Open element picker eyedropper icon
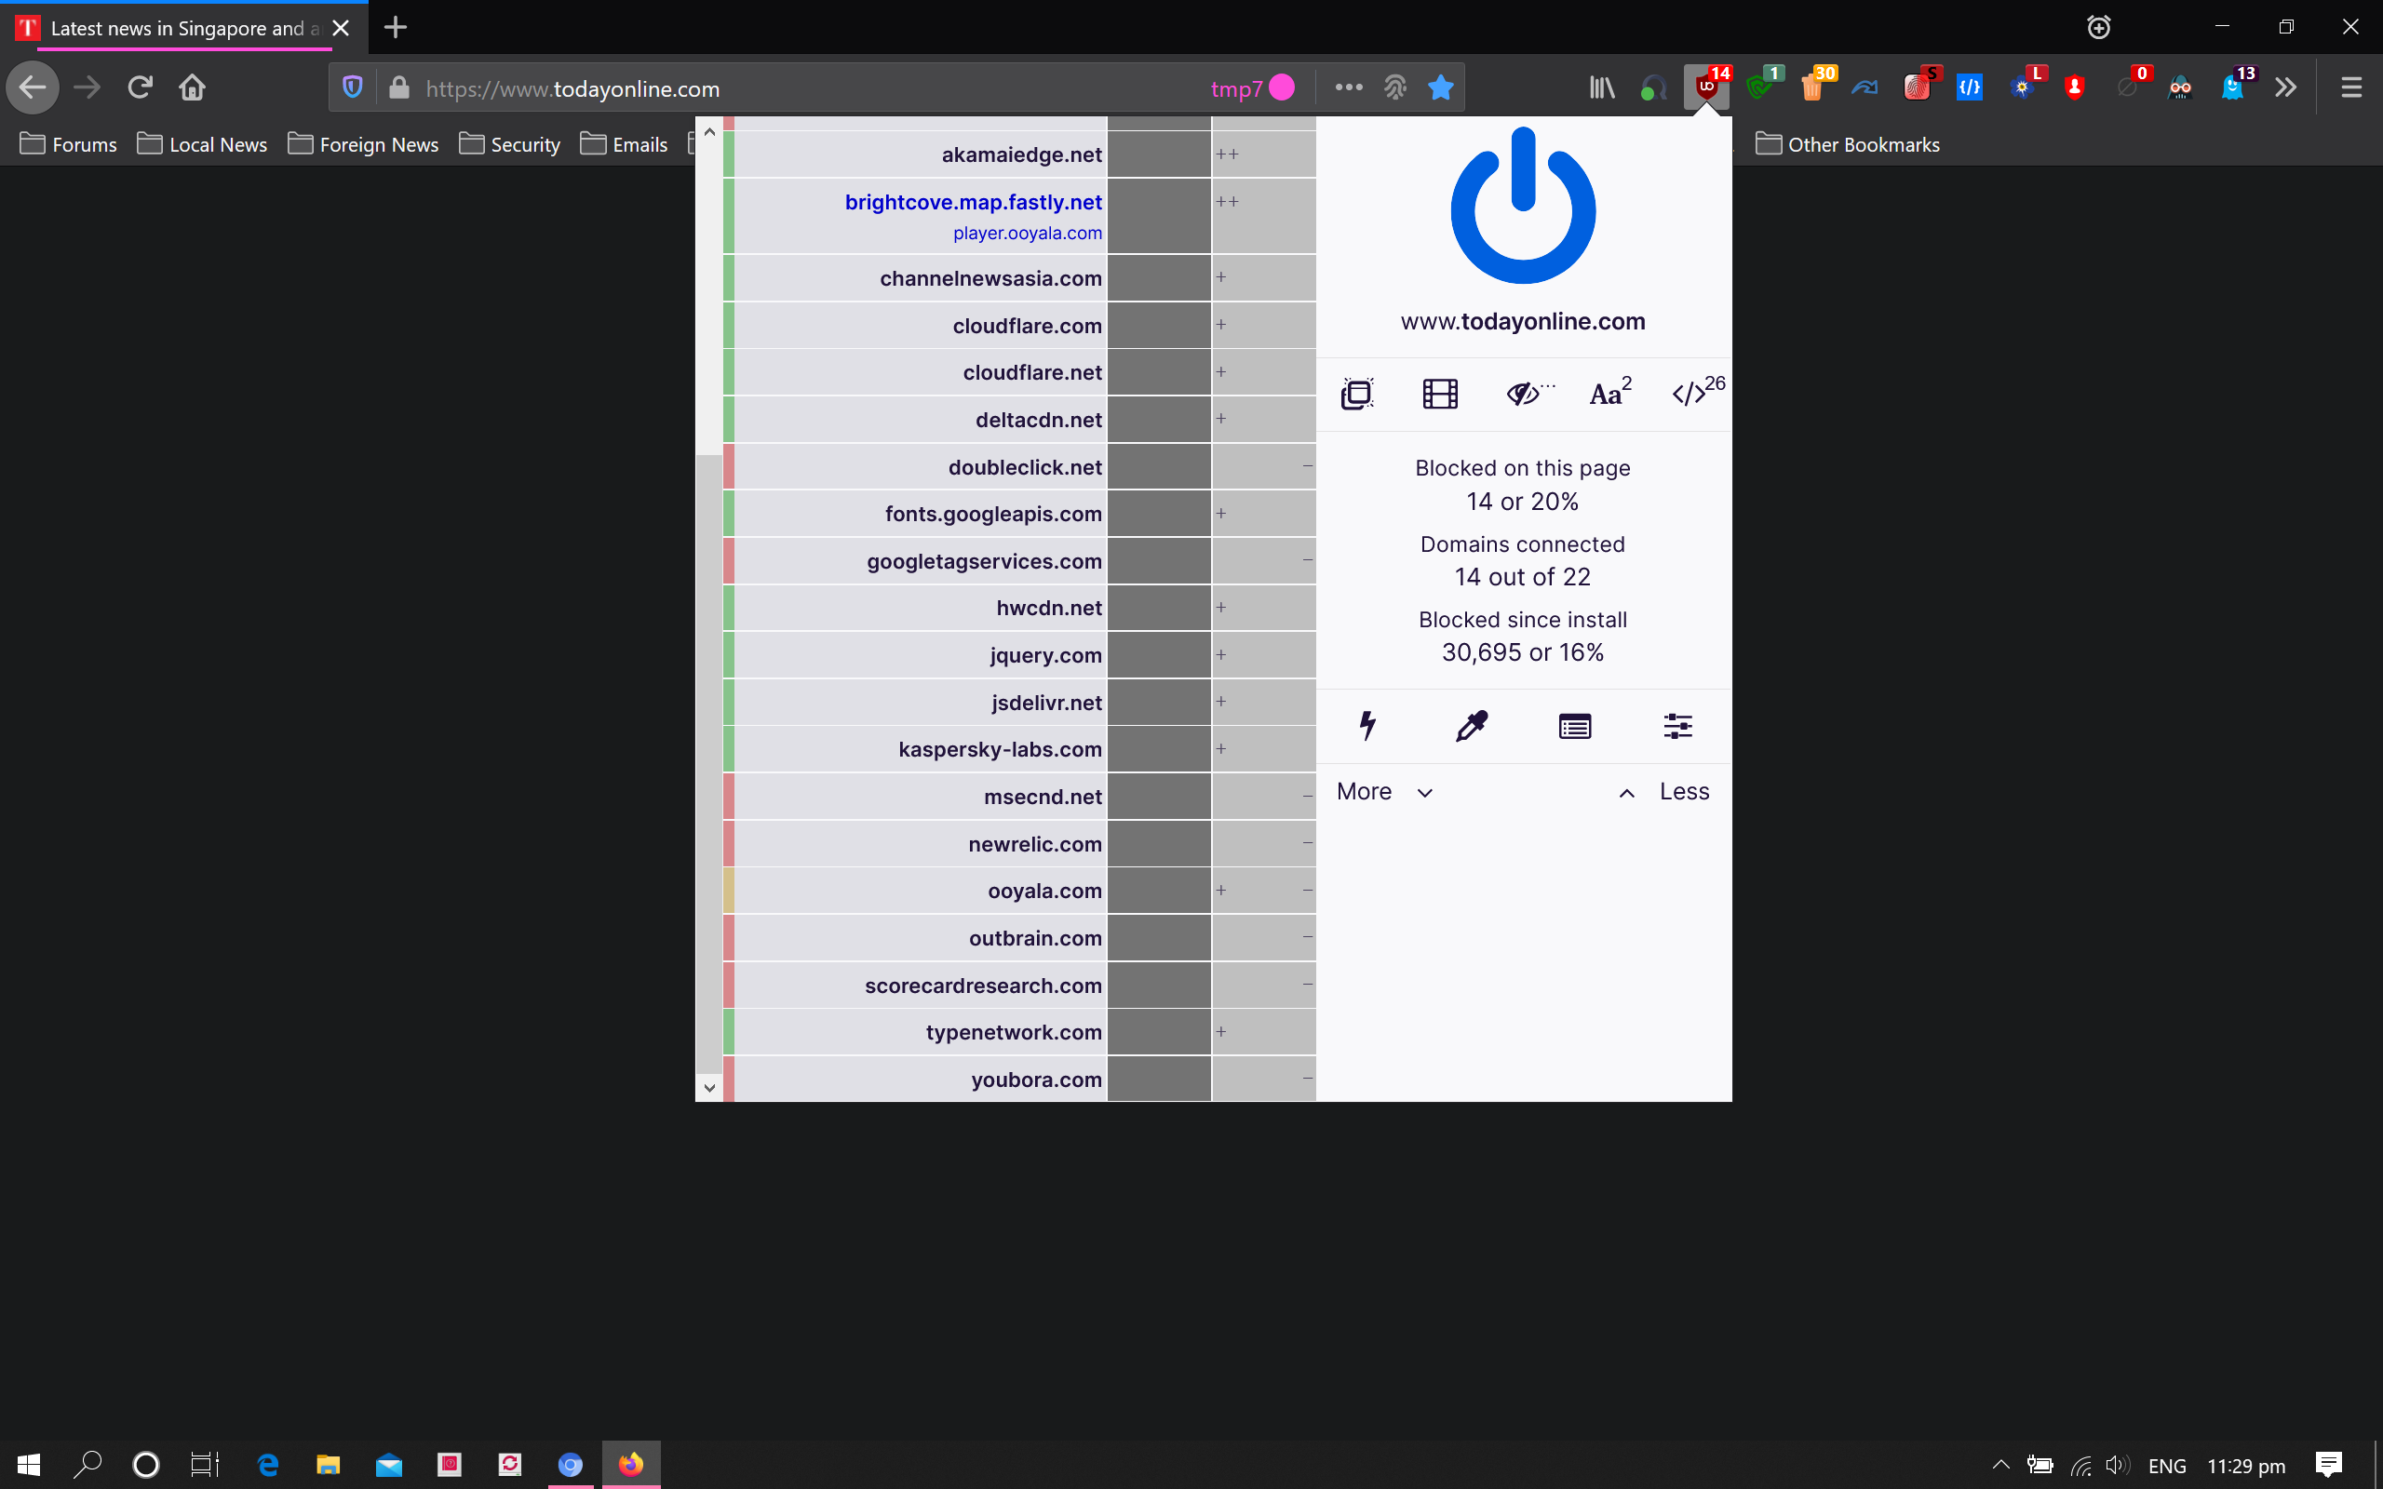 1471,727
